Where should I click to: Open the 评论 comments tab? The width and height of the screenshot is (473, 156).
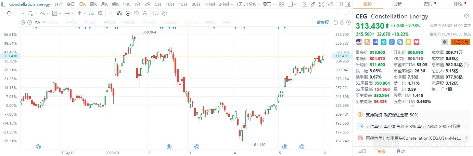[458, 4]
